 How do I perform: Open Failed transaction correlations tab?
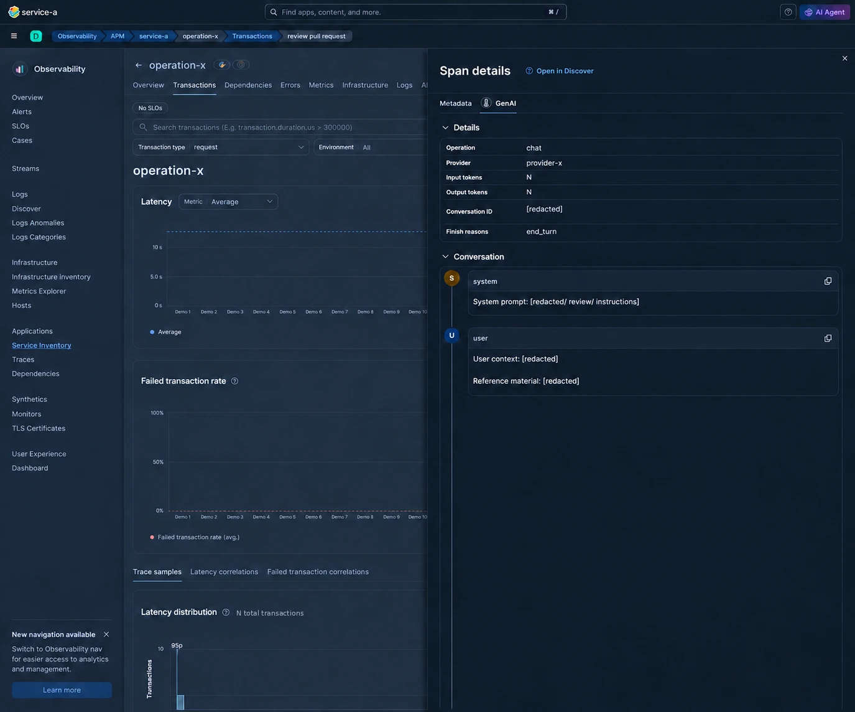point(318,572)
